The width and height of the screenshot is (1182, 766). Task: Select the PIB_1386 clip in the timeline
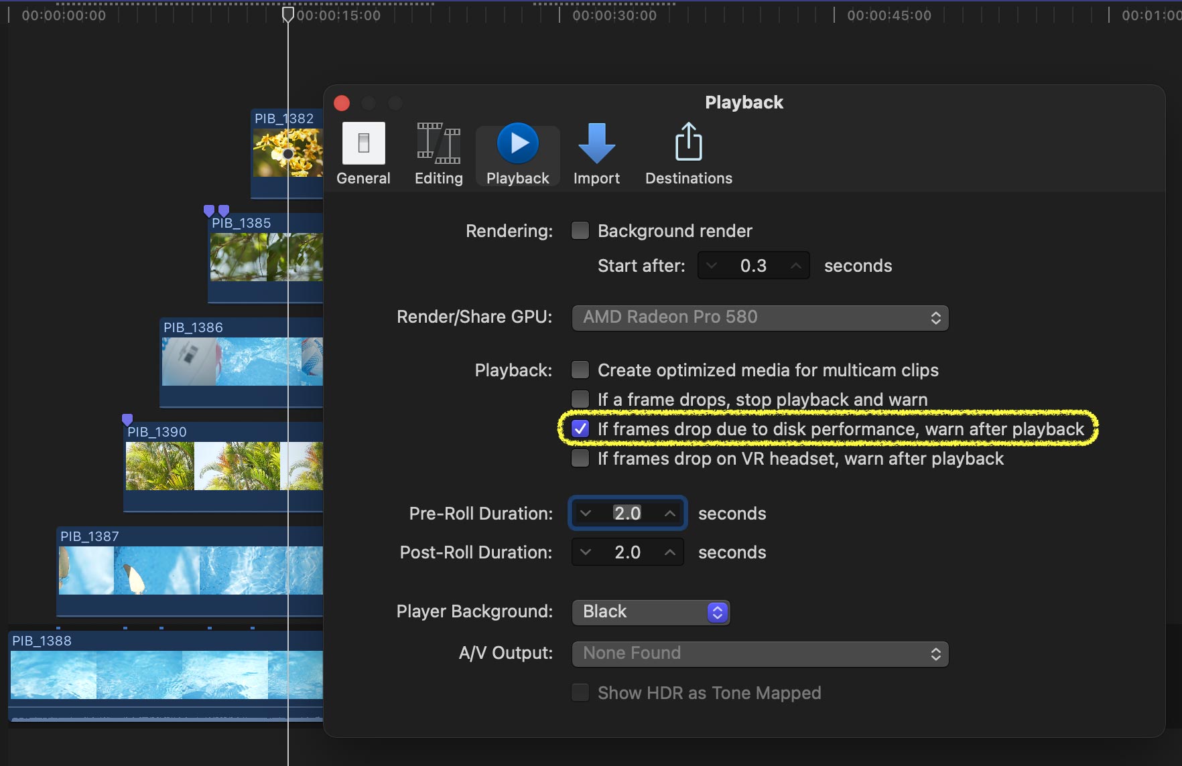click(x=242, y=362)
